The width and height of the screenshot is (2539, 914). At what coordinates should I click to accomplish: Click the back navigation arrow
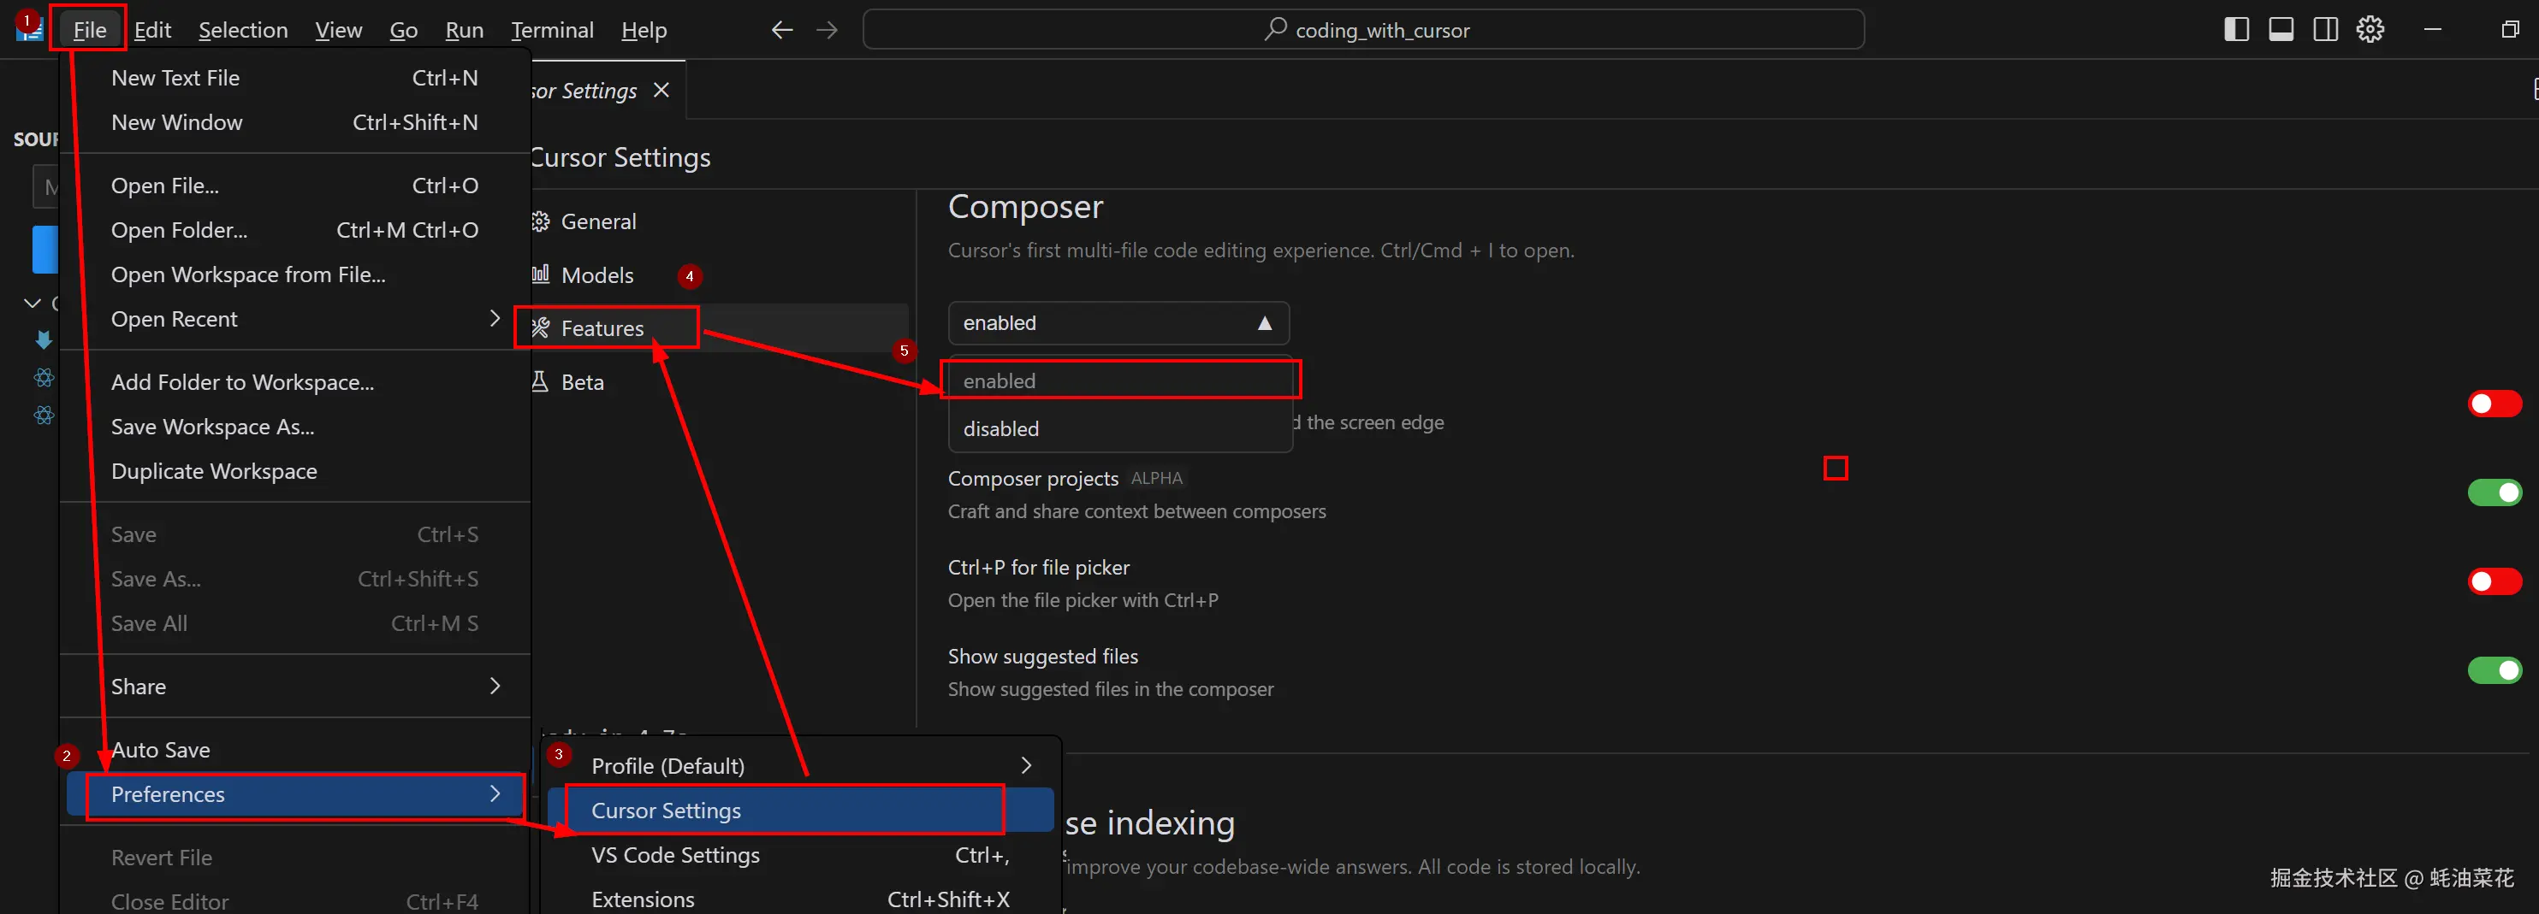(x=780, y=30)
